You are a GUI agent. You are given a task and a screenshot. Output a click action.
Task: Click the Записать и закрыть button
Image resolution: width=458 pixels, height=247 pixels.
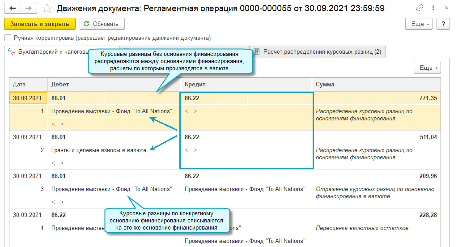point(40,24)
